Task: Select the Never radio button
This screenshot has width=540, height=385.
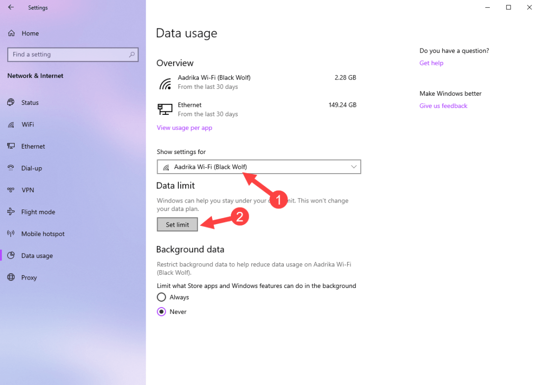Action: (162, 311)
